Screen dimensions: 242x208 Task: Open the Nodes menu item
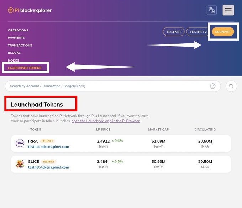pos(14,60)
